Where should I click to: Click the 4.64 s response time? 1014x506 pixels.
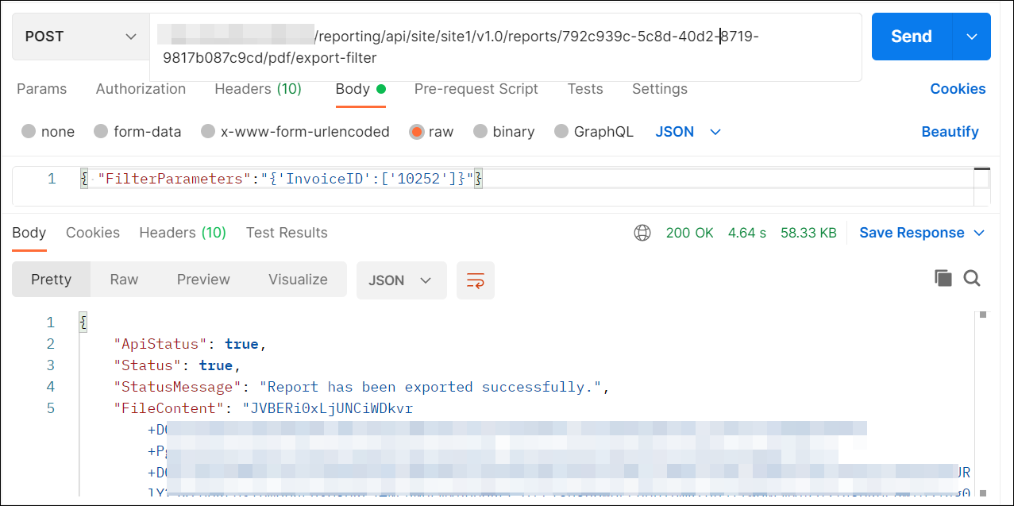[x=747, y=233]
